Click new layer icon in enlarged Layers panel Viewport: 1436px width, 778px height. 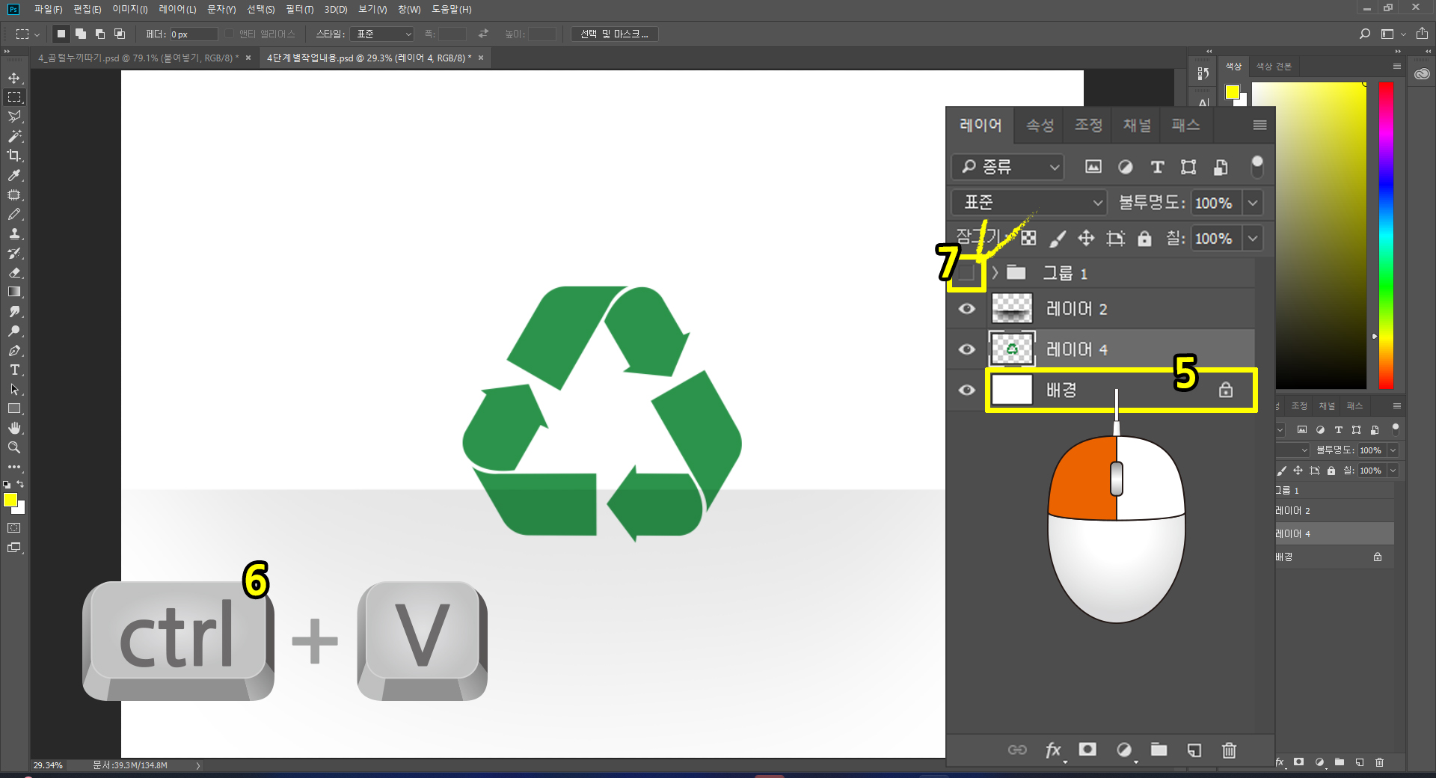pos(1194,750)
